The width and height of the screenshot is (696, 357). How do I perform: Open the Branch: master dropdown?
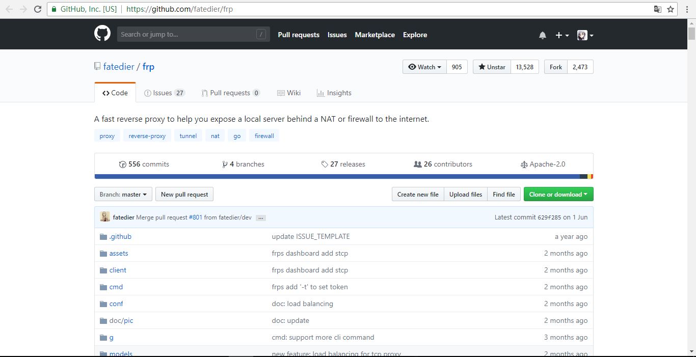pyautogui.click(x=123, y=194)
